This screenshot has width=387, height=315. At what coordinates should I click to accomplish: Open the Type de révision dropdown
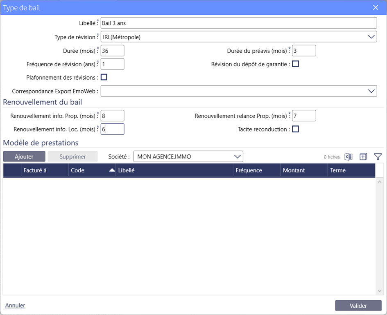coord(371,37)
